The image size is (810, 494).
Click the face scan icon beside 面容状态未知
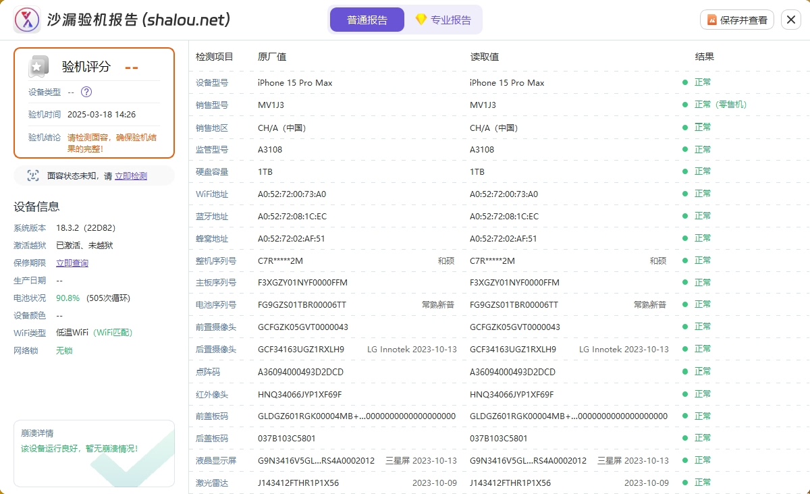click(x=33, y=175)
